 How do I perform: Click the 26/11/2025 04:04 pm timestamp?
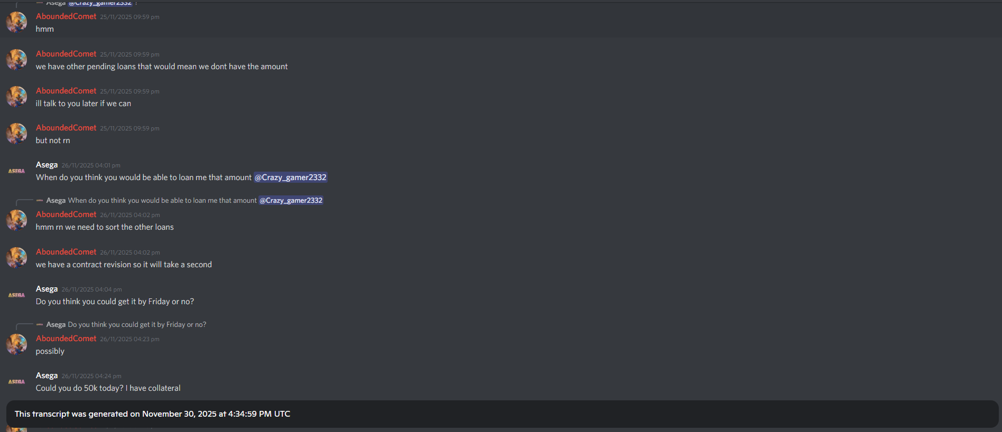(x=91, y=289)
